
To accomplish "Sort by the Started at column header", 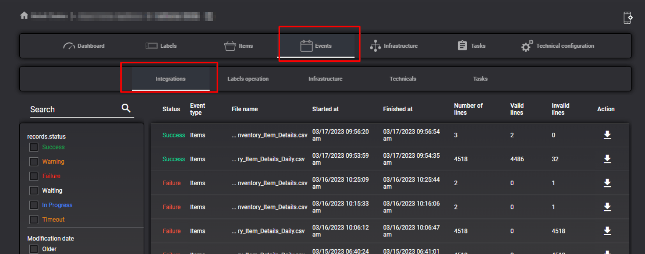I will (x=325, y=109).
